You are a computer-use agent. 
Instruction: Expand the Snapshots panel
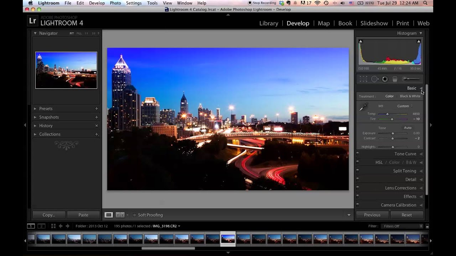click(x=35, y=117)
